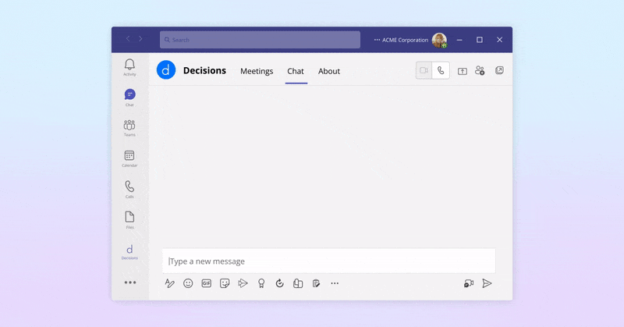Image resolution: width=624 pixels, height=327 pixels.
Task: Send the message
Action: tap(487, 283)
